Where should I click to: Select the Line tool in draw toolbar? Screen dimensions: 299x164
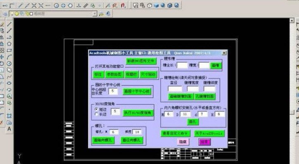9,24
